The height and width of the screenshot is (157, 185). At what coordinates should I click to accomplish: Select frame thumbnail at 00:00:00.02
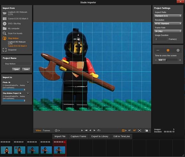20,150
